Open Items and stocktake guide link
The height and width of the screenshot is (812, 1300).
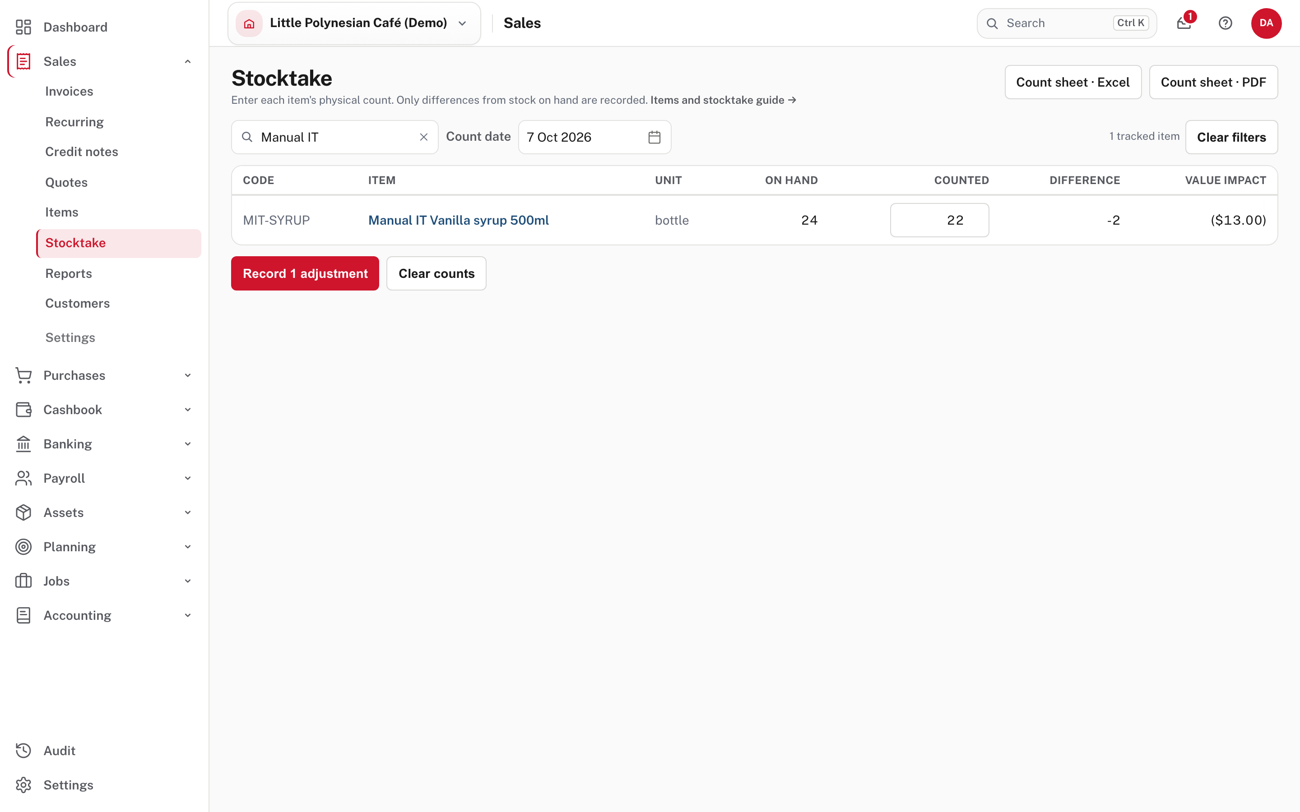click(x=723, y=100)
